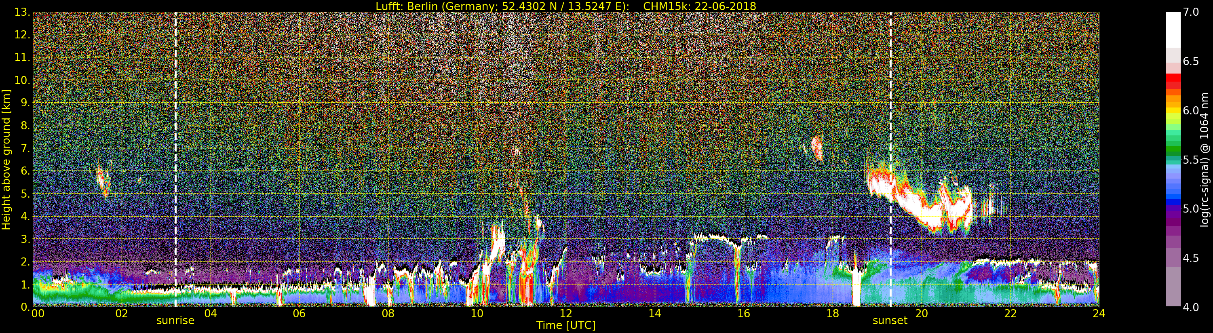This screenshot has width=1213, height=333.
Task: Click the height axis tick "3."
Action: [25, 239]
